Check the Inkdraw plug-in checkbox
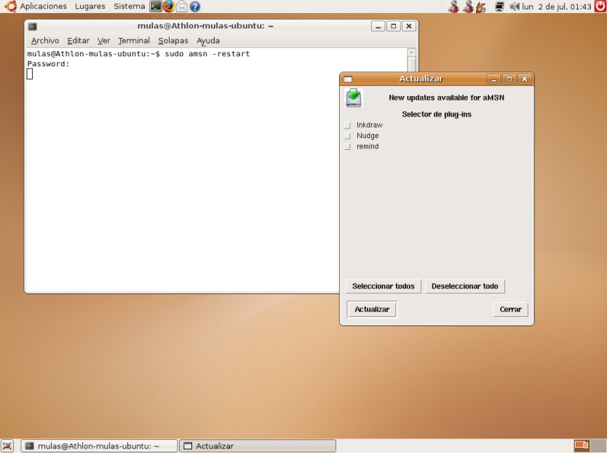This screenshot has height=453, width=607. (x=348, y=125)
